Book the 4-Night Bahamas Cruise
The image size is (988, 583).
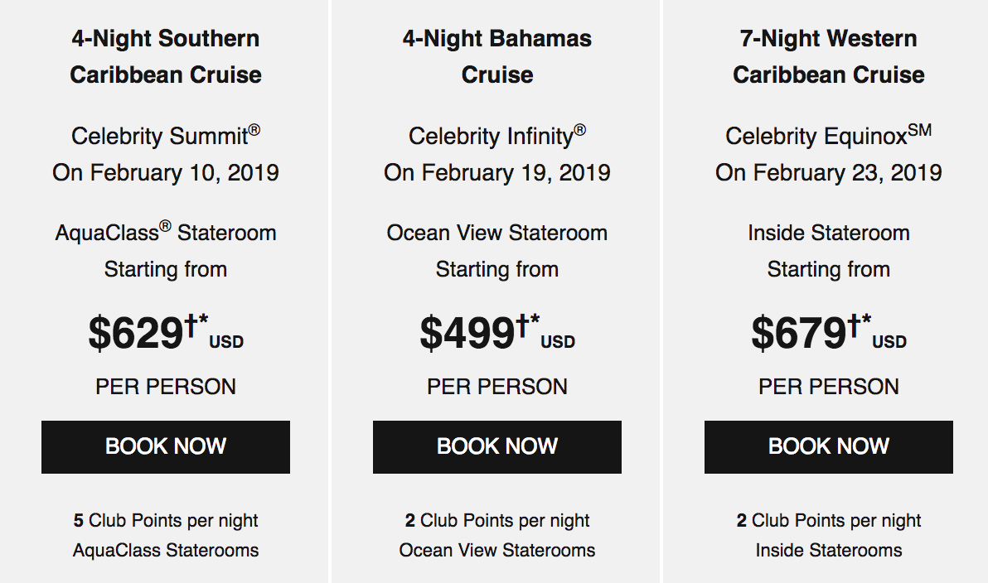[x=497, y=446]
